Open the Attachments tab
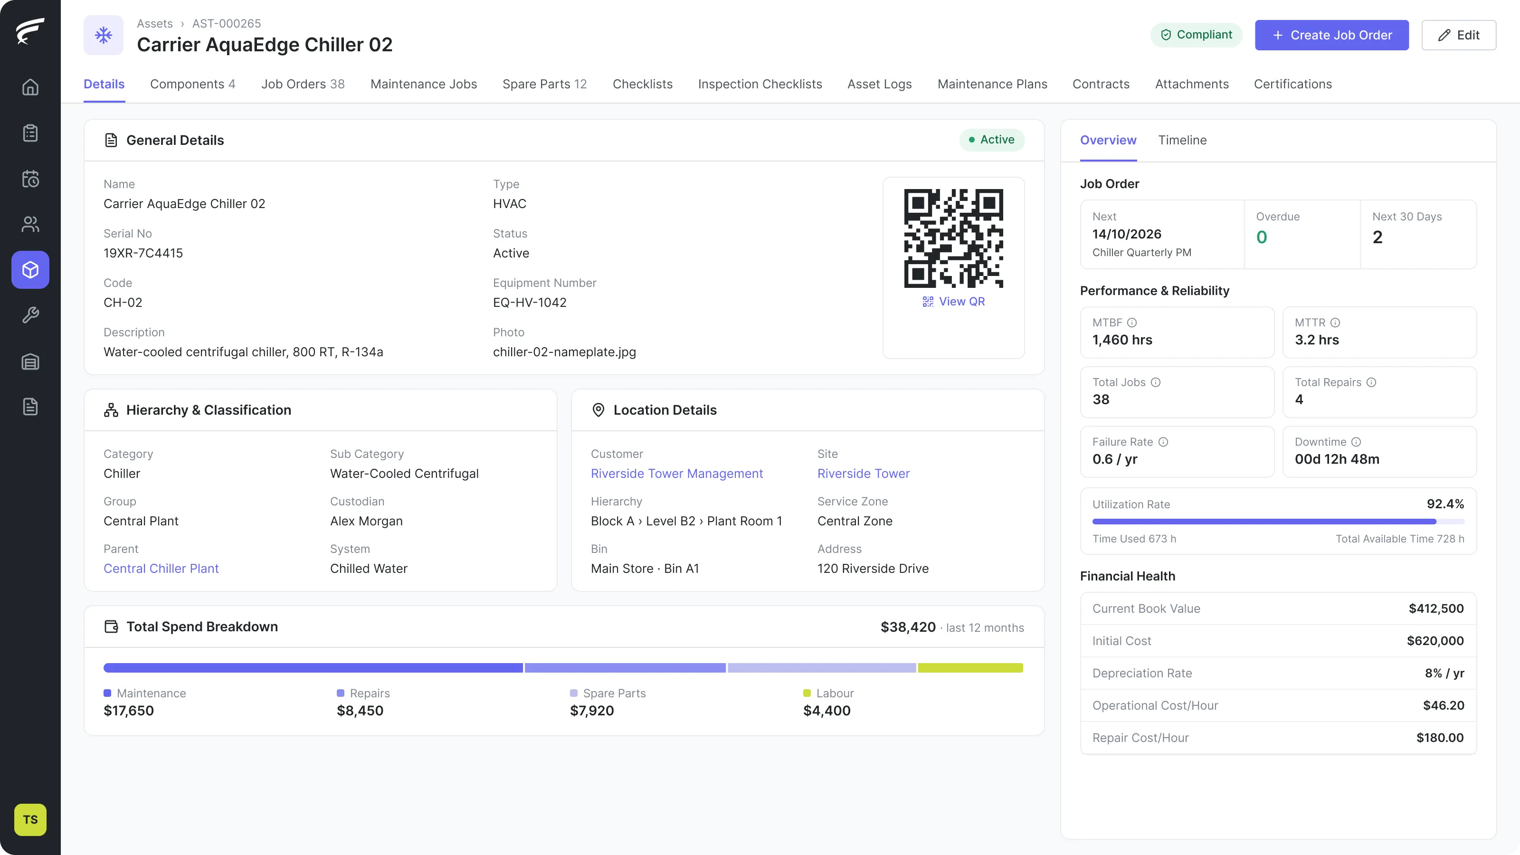 1192,84
